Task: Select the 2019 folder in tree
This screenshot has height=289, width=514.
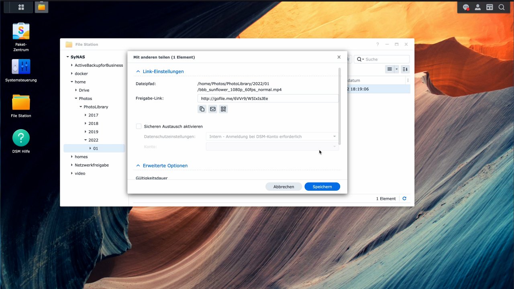Action: [x=93, y=132]
